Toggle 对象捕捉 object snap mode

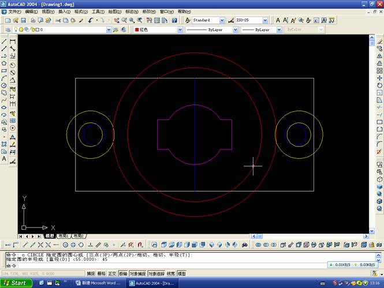click(x=137, y=274)
